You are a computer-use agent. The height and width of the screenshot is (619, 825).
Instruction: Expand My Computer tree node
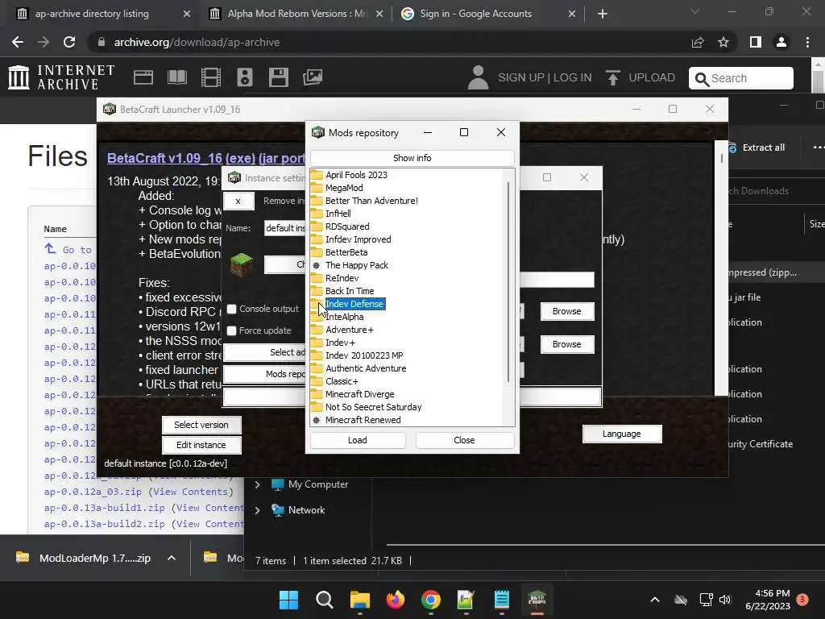pyautogui.click(x=257, y=484)
